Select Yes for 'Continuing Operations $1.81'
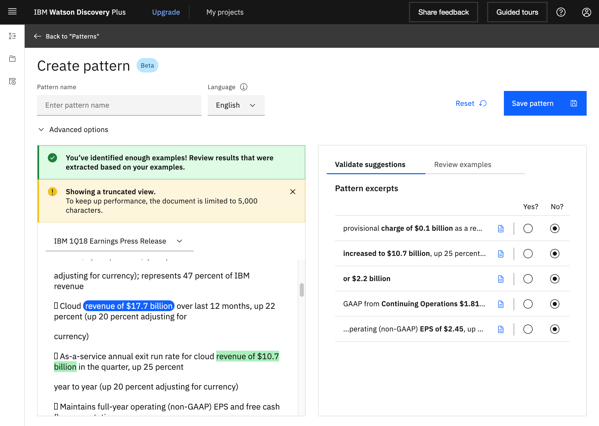This screenshot has width=599, height=426. [528, 304]
